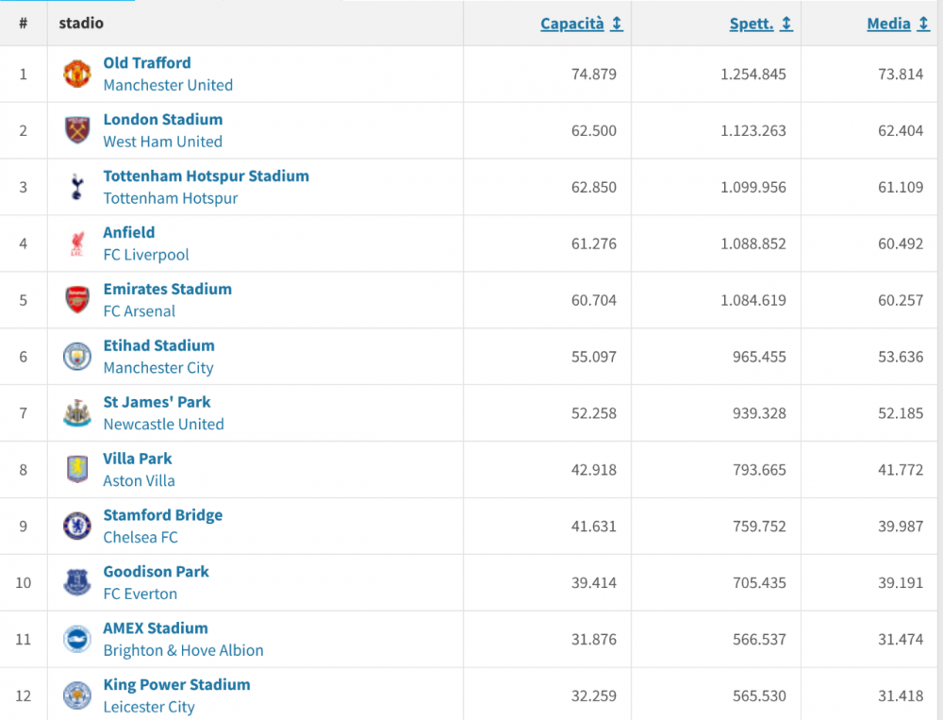Open the Old Trafford stadium link
The width and height of the screenshot is (943, 720).
coord(147,62)
